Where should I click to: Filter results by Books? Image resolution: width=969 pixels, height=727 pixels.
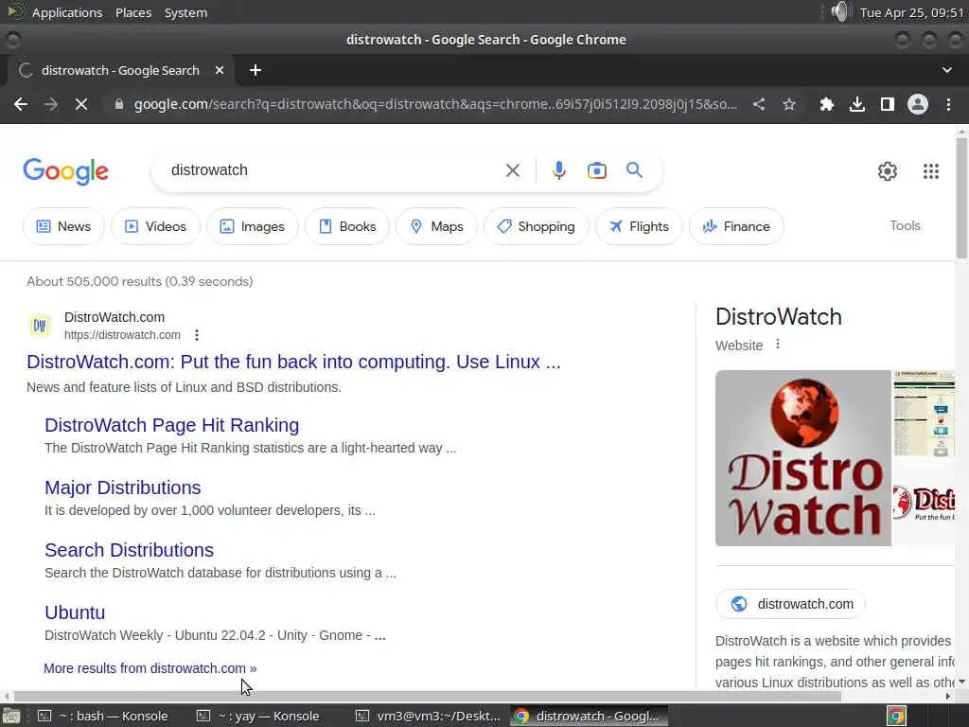347,226
